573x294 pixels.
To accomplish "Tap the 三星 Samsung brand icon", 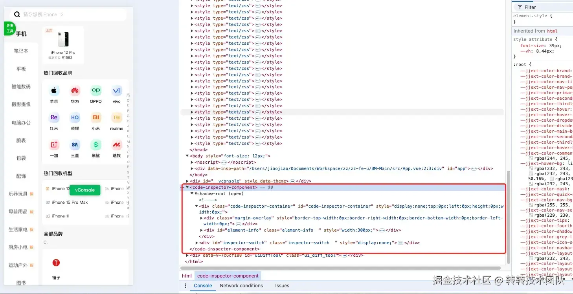I will [x=75, y=145].
